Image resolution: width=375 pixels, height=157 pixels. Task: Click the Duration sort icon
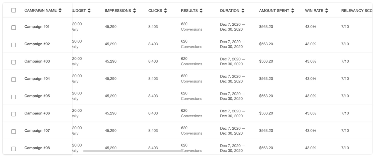[x=243, y=11]
